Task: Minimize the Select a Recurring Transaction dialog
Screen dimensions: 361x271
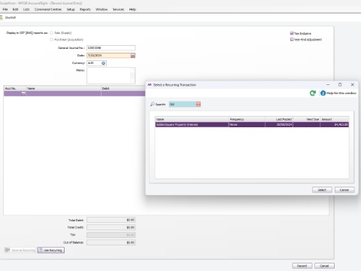Action: pos(328,85)
